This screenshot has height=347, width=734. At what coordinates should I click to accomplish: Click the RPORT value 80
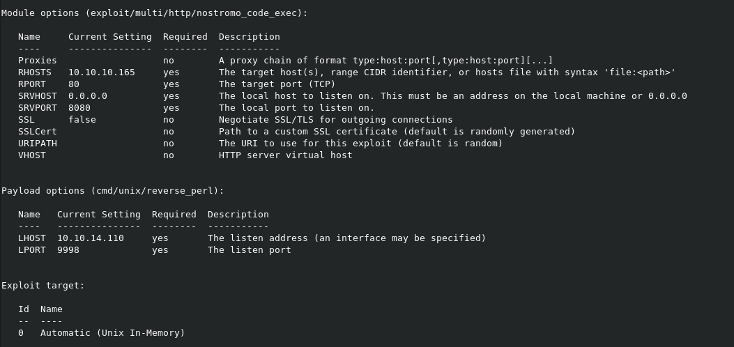coord(74,84)
